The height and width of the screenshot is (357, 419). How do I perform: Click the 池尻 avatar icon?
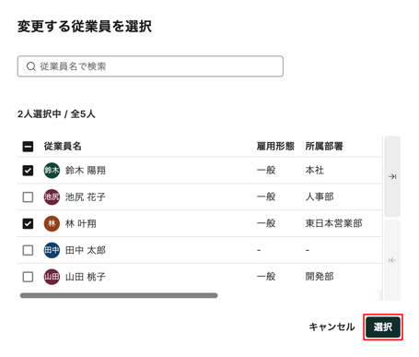click(52, 196)
